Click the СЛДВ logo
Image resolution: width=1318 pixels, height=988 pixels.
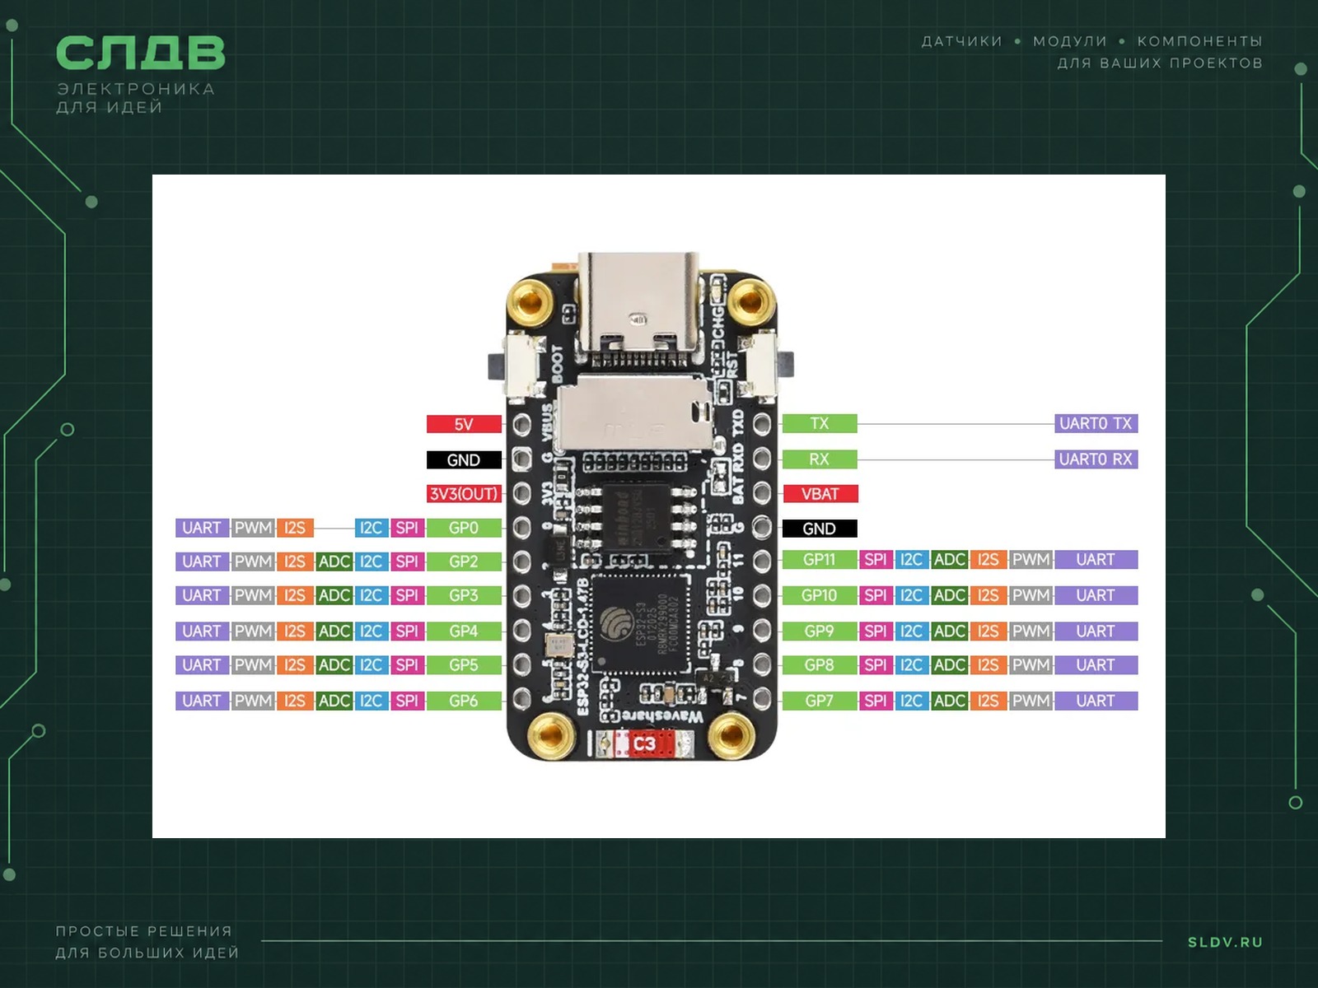pyautogui.click(x=140, y=53)
